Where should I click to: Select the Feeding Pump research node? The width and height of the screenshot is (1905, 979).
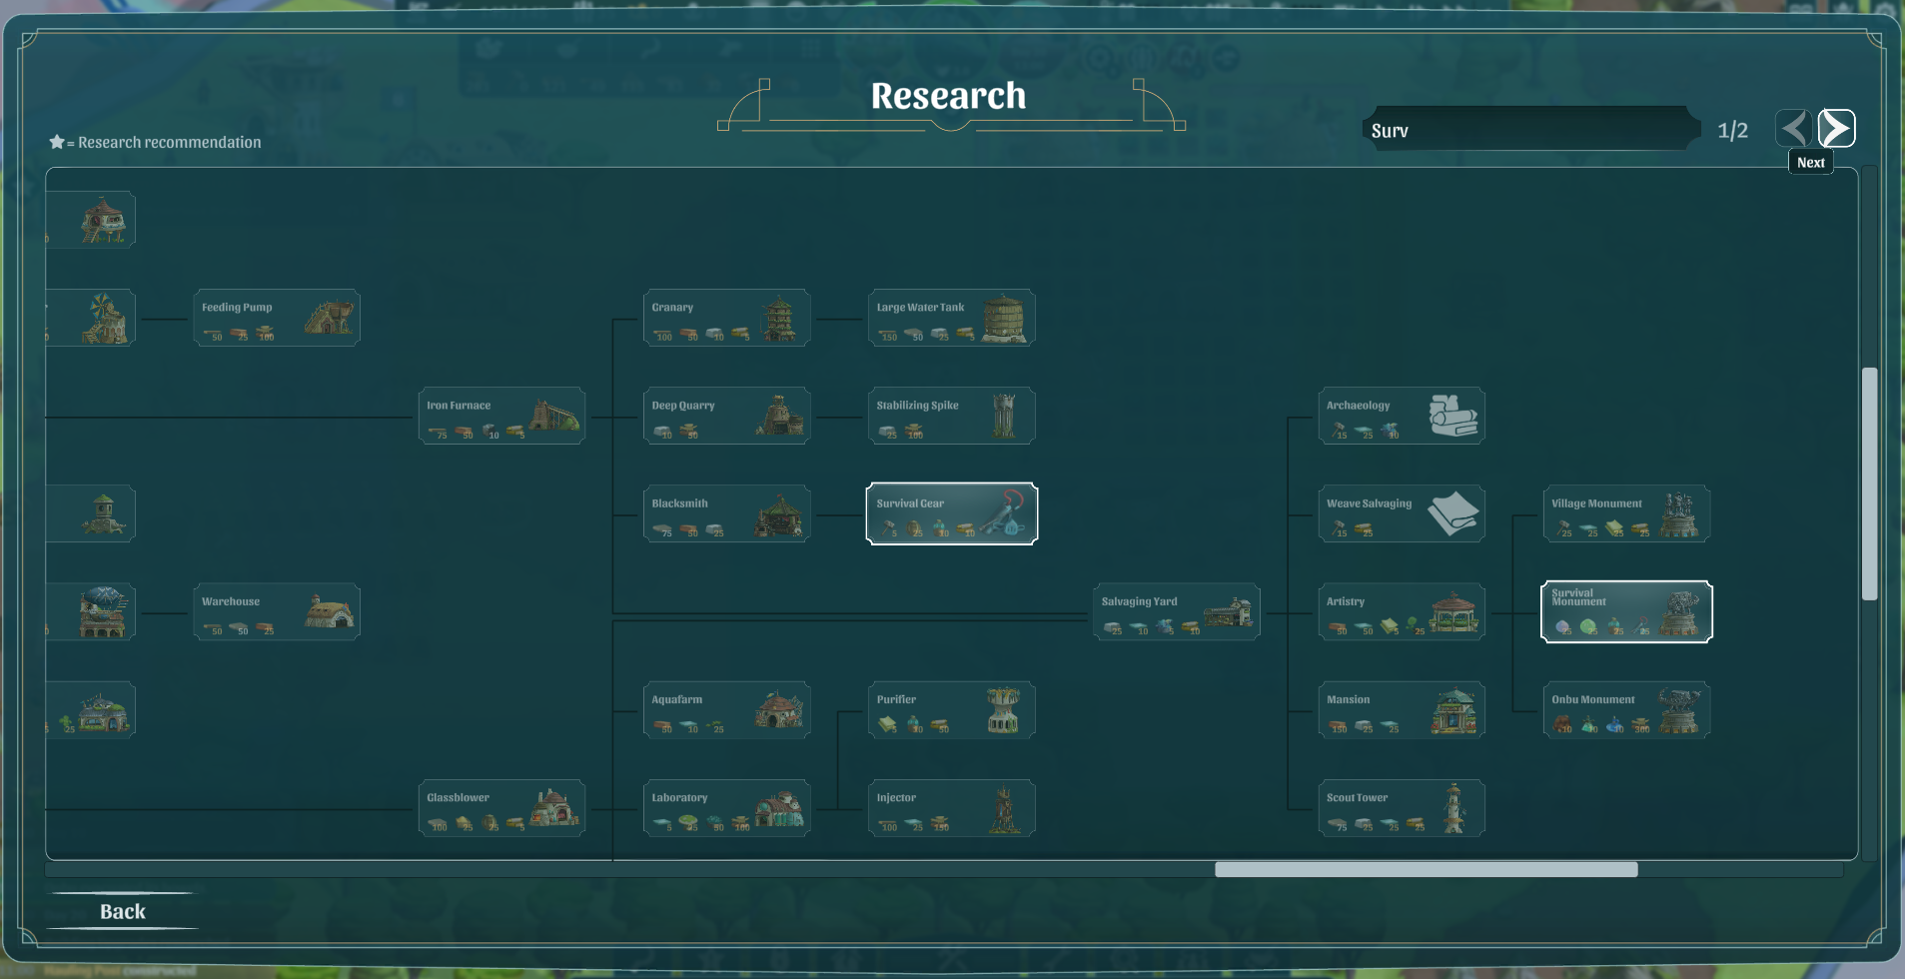point(277,319)
